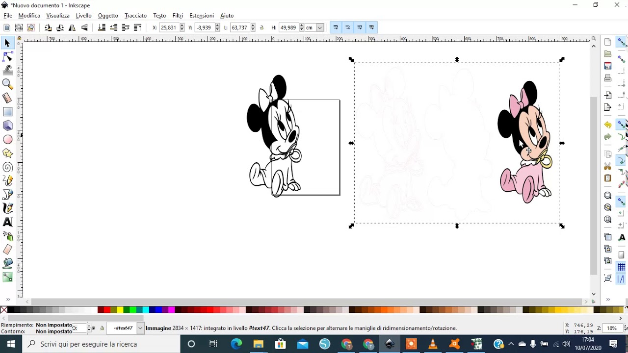This screenshot has height=353, width=628.
Task: Toggle move gradients with object
Action: (360, 27)
